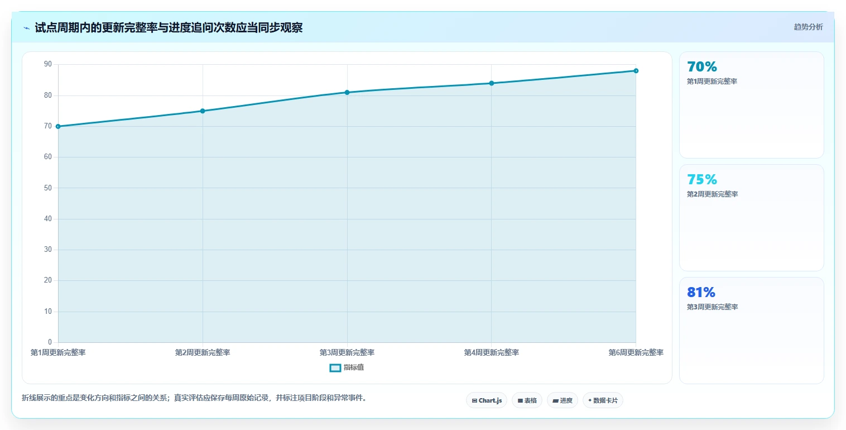This screenshot has width=846, height=430.
Task: Click the 第2周 data point on the line
Action: 203,111
